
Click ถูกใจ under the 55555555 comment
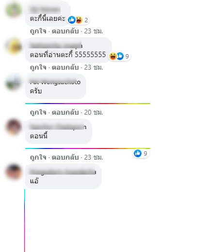[38, 67]
